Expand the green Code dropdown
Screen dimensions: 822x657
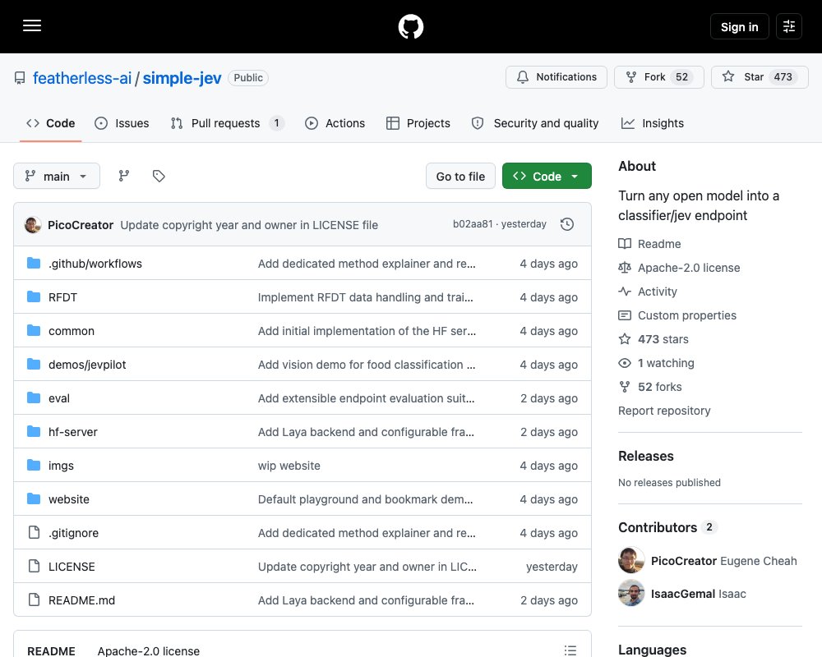pyautogui.click(x=547, y=176)
